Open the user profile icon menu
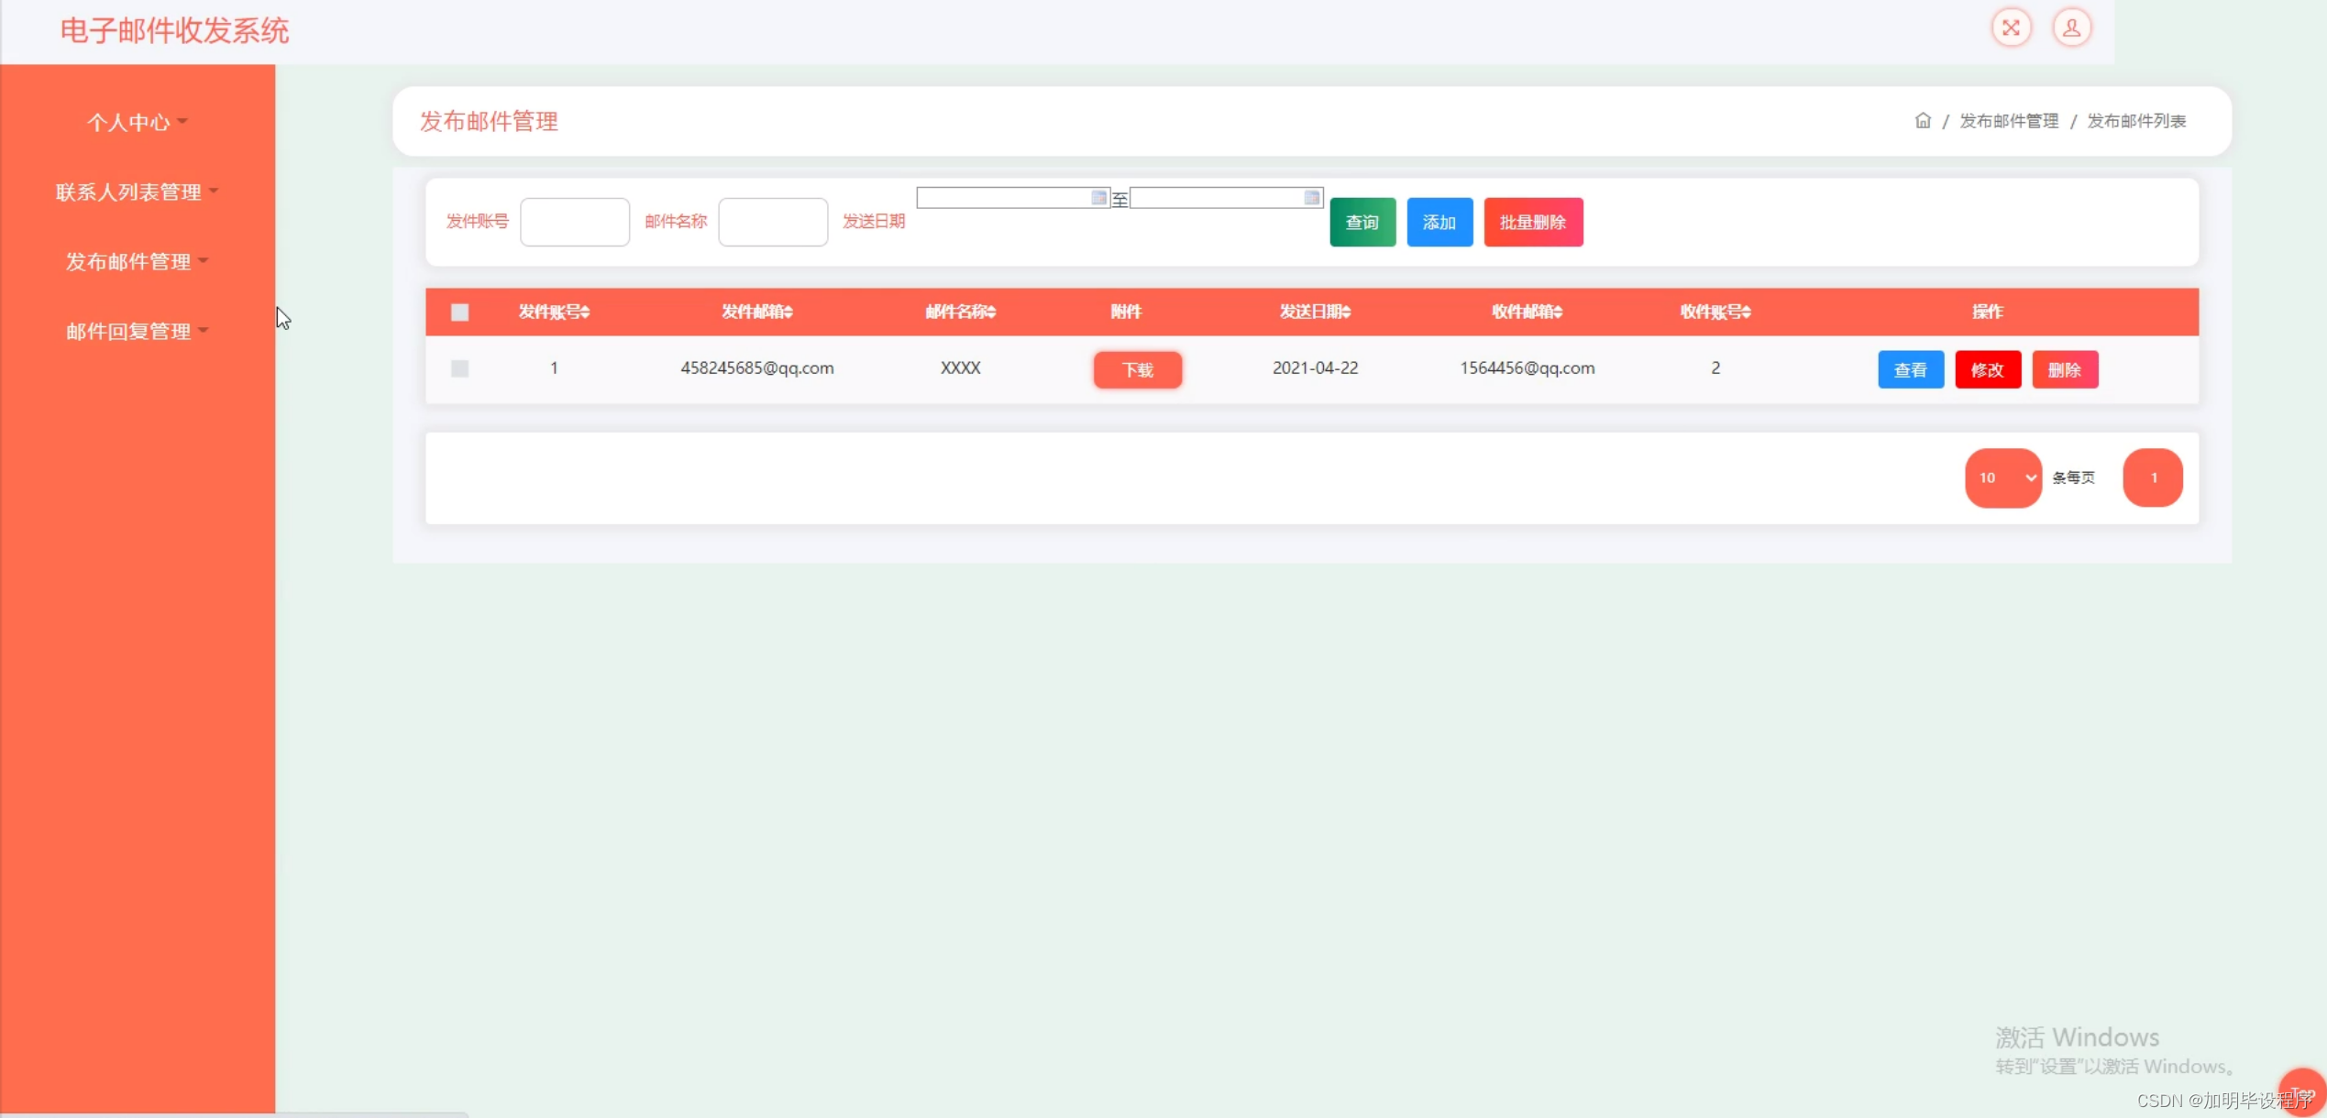The width and height of the screenshot is (2327, 1118). (2071, 27)
